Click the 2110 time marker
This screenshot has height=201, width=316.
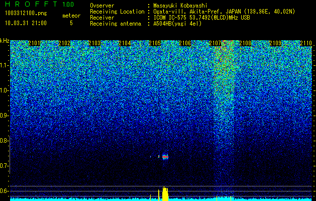click(306, 43)
